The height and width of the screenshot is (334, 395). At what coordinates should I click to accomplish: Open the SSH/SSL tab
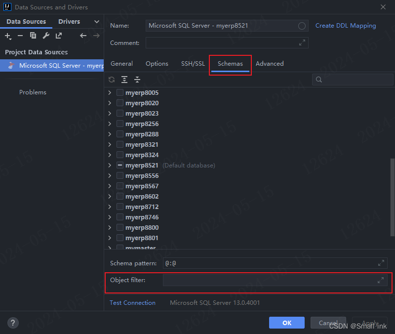[x=193, y=64]
